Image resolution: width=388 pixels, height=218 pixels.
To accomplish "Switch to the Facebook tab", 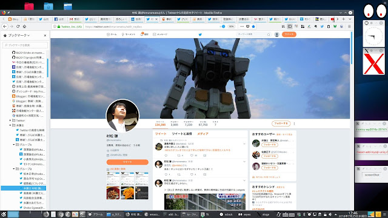I will (59, 19).
